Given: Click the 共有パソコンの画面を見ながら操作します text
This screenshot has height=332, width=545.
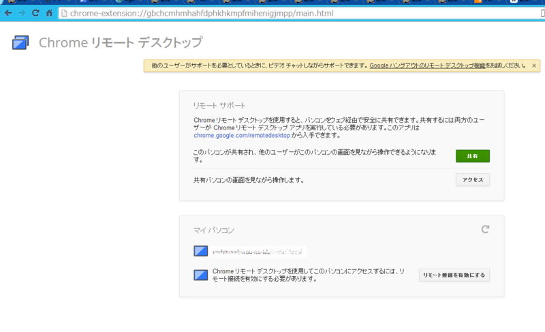Looking at the screenshot, I should click(249, 180).
